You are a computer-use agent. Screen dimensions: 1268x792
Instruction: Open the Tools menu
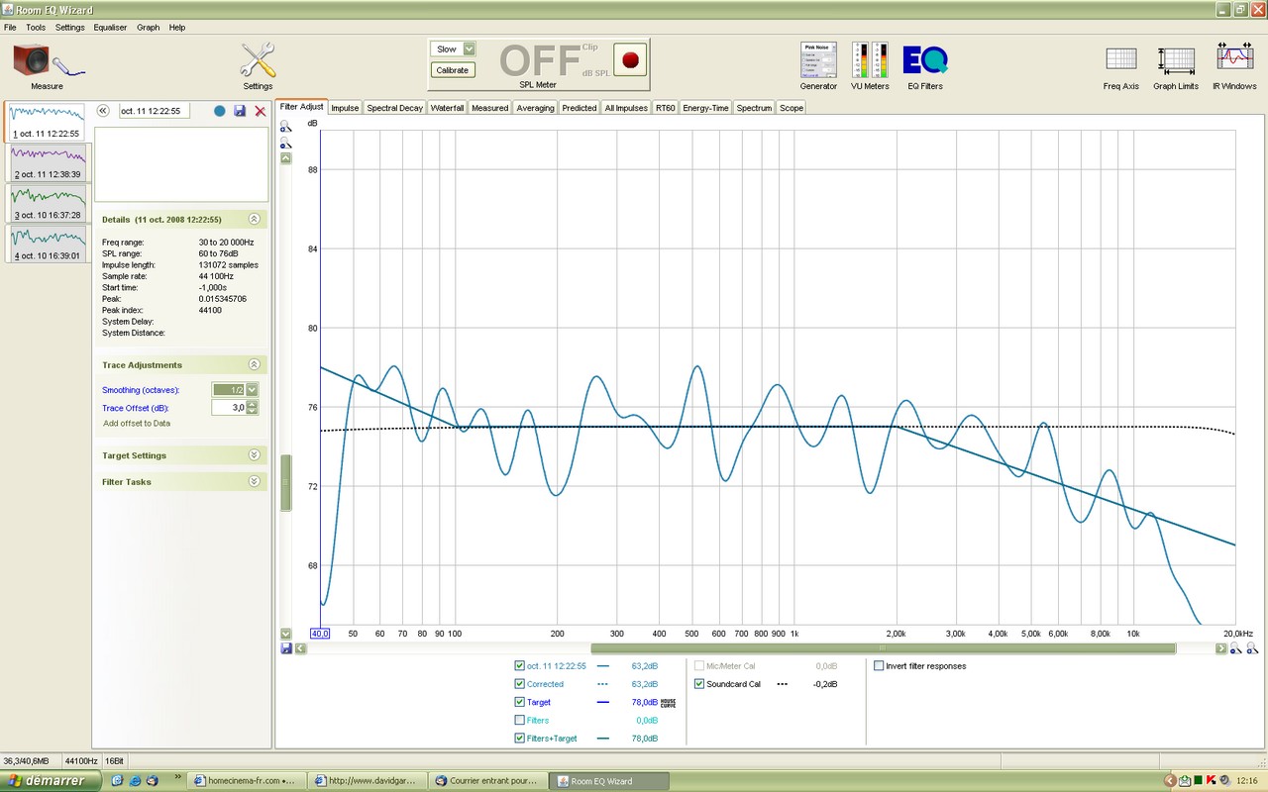click(x=36, y=28)
